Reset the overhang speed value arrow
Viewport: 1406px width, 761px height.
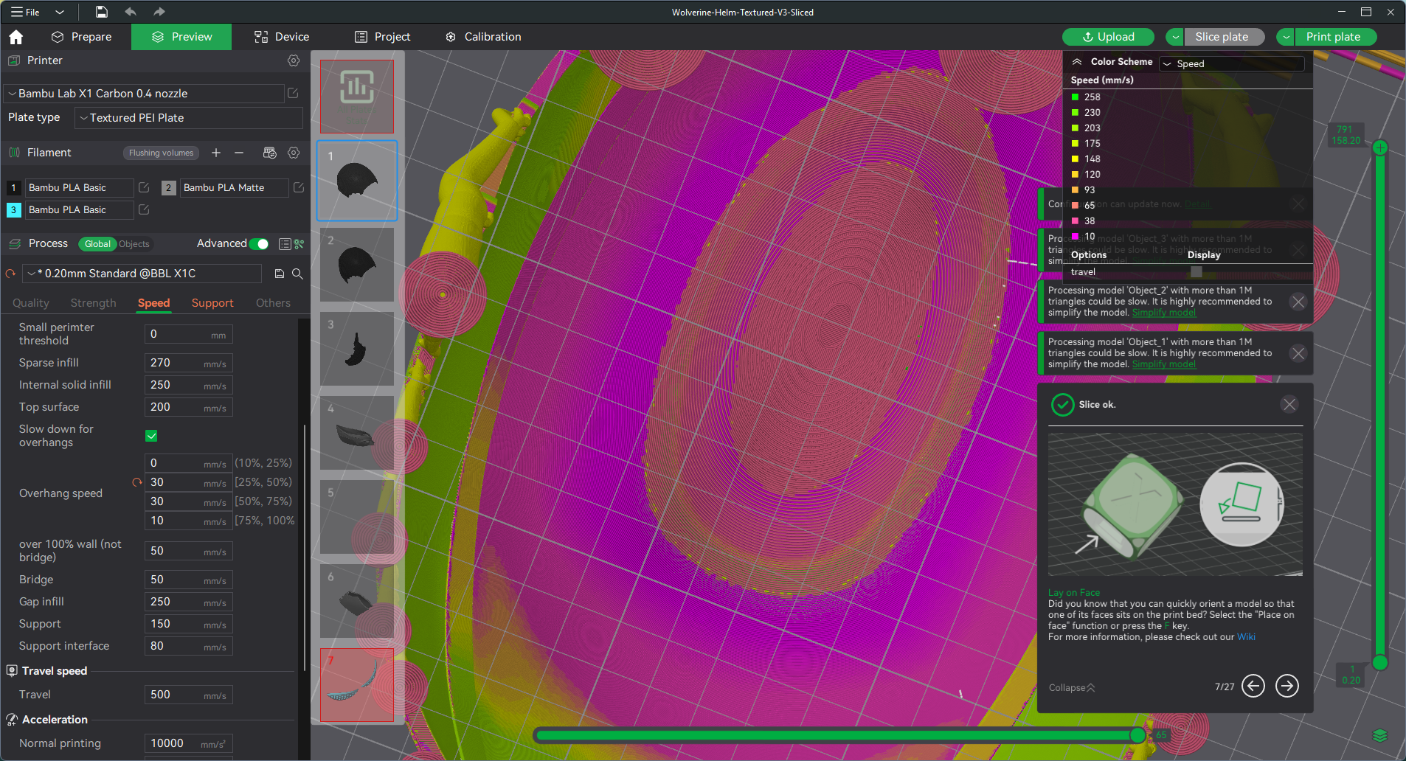136,482
